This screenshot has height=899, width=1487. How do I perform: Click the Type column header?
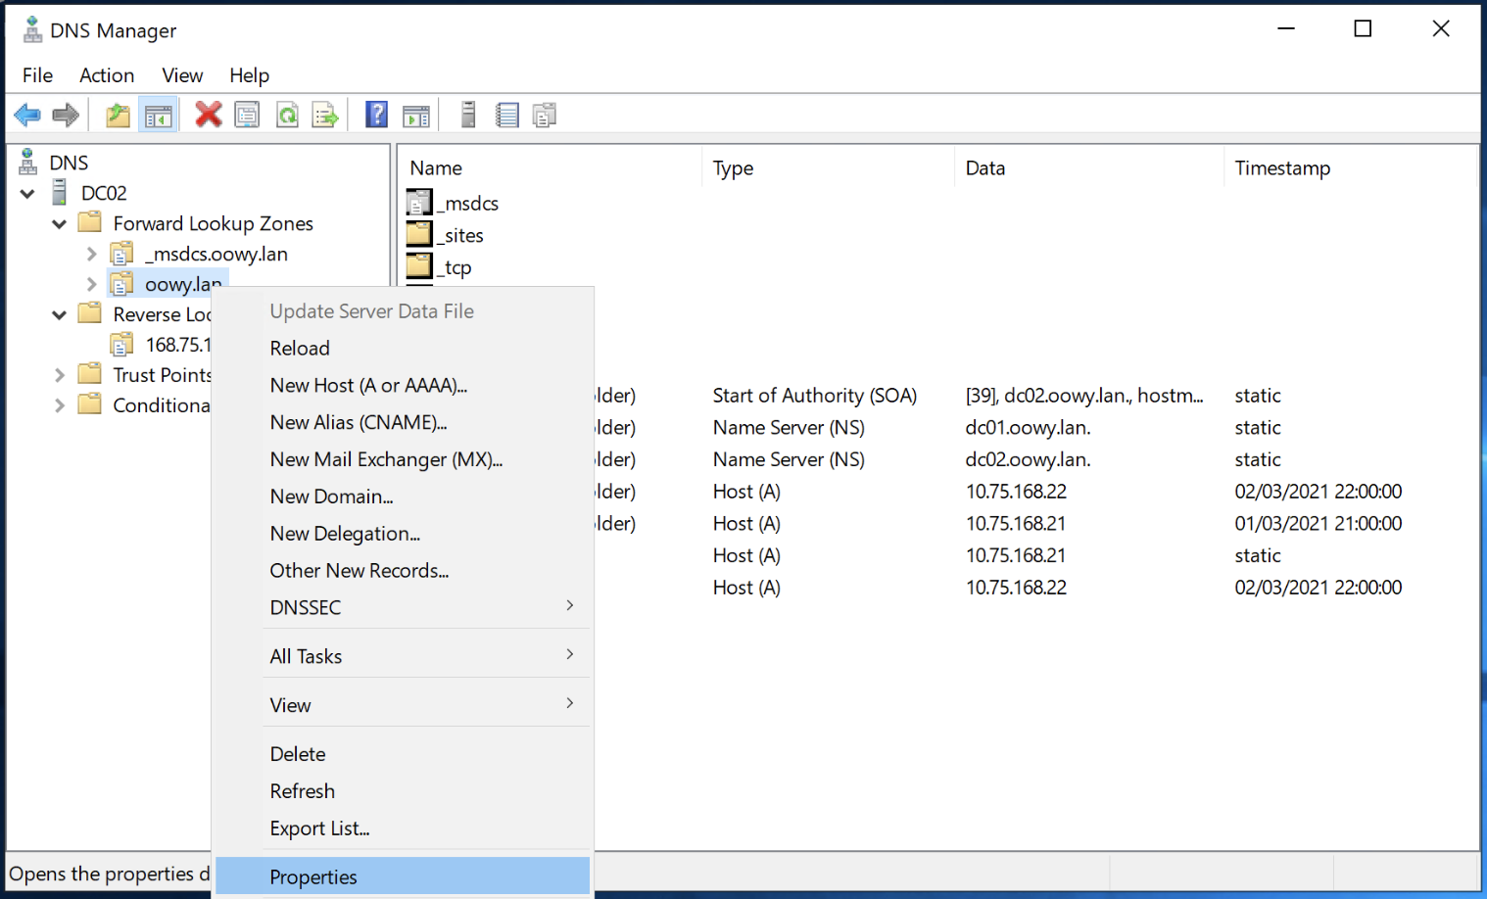[x=733, y=168]
